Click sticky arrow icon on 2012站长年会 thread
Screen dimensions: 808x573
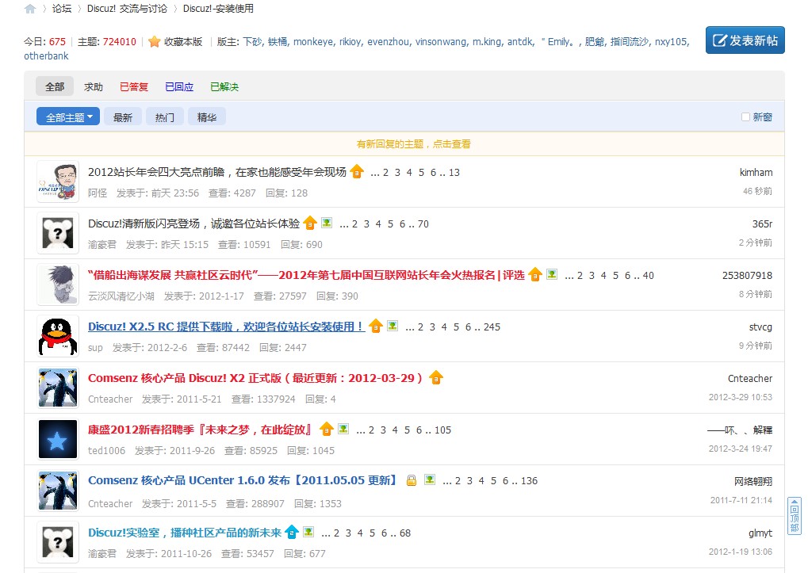pos(357,171)
